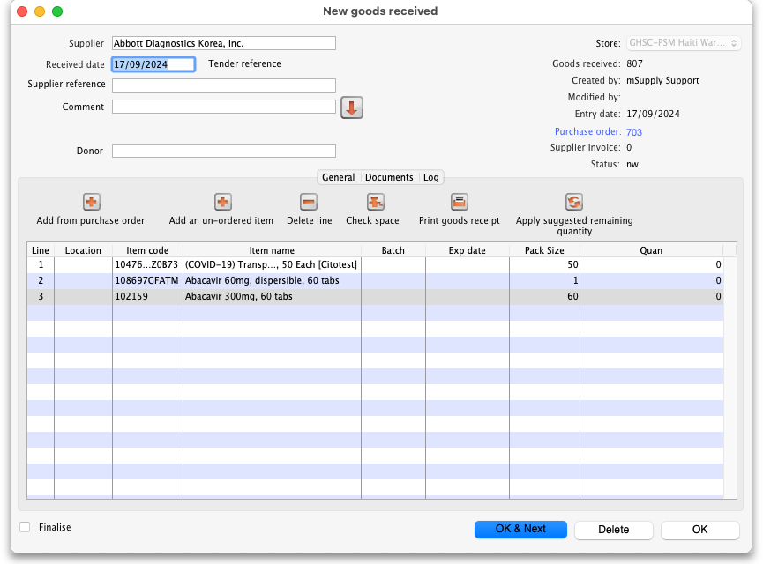Select the General tab
Image resolution: width=763 pixels, height=564 pixels.
[338, 177]
